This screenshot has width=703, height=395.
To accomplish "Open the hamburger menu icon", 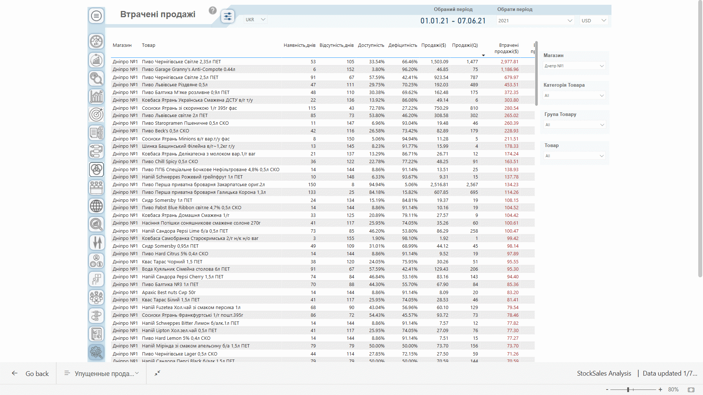I will (x=96, y=16).
